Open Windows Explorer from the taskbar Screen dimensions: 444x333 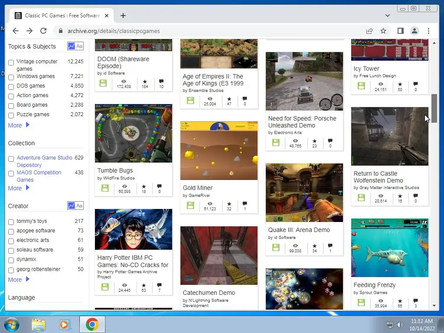click(39, 325)
